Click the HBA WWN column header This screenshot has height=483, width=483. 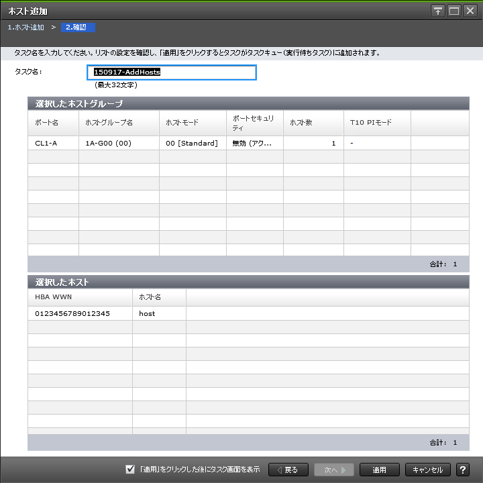point(80,297)
